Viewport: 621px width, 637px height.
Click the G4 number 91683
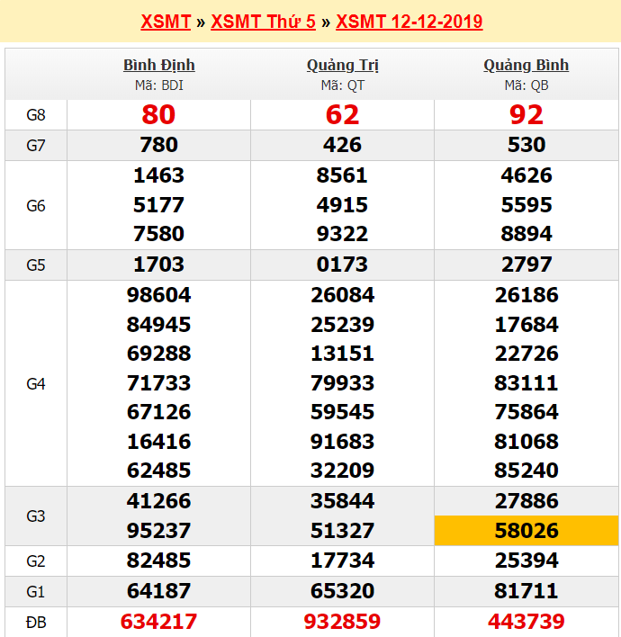(x=343, y=442)
